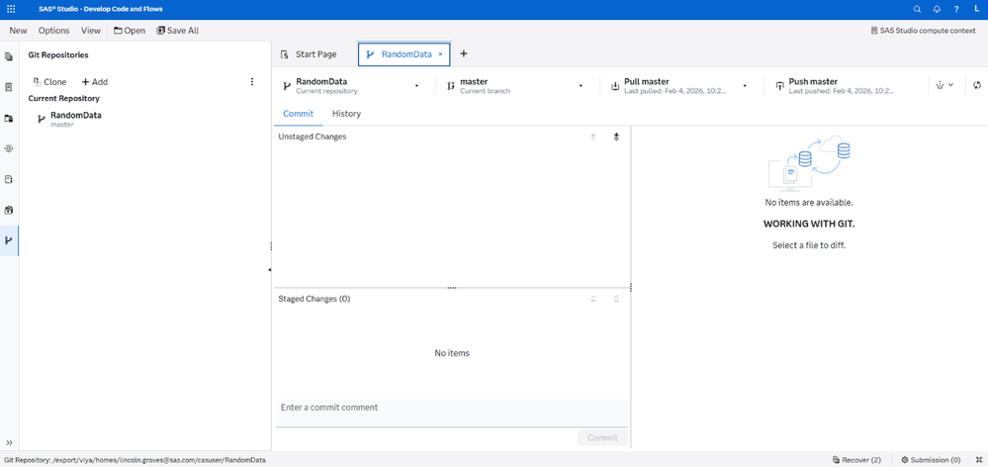The image size is (988, 467).
Task: Open the New menu
Action: coord(18,31)
